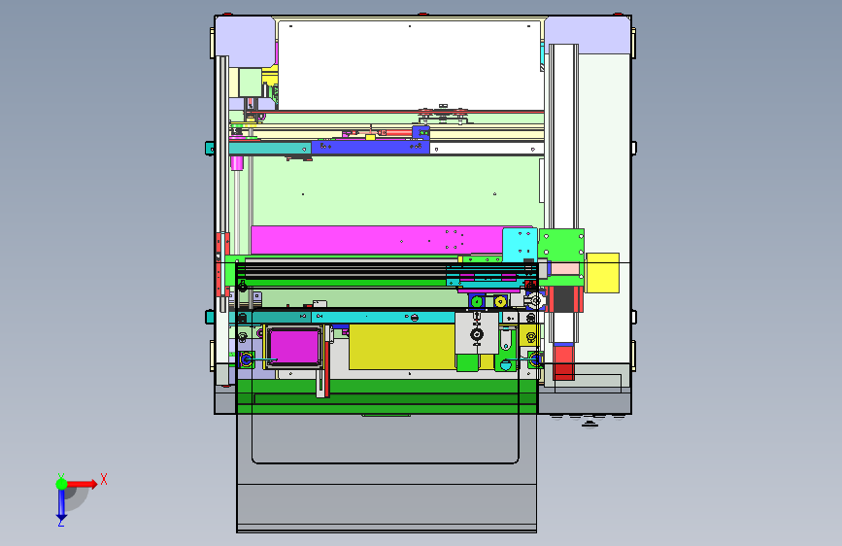Select the large yellow rectangular block near bottom

(402, 347)
